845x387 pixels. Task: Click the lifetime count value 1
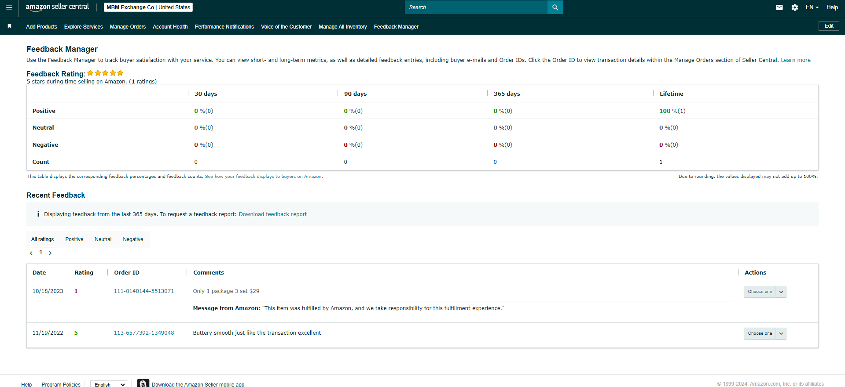pyautogui.click(x=661, y=162)
